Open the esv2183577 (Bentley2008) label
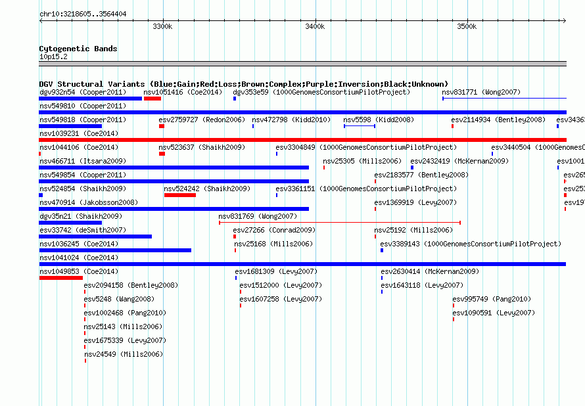This screenshot has height=406, width=585. [x=421, y=175]
